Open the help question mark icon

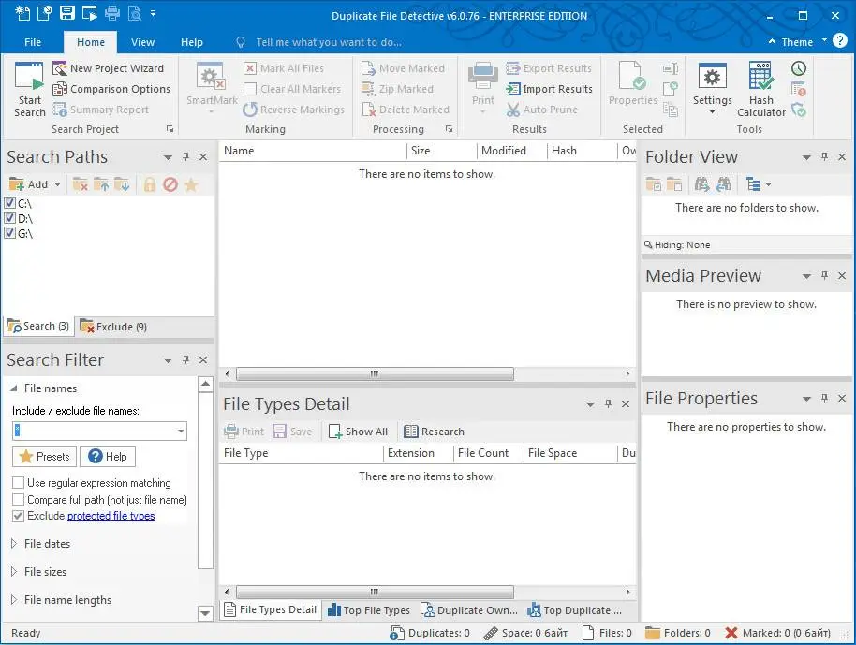click(x=840, y=40)
